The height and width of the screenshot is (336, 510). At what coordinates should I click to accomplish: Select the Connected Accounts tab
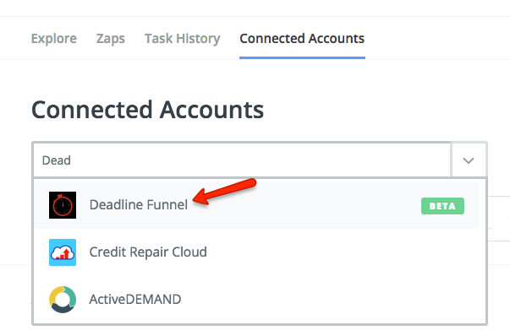pyautogui.click(x=302, y=39)
